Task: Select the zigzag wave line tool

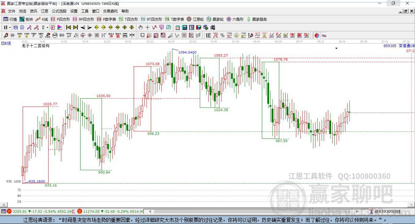Action: [177, 36]
